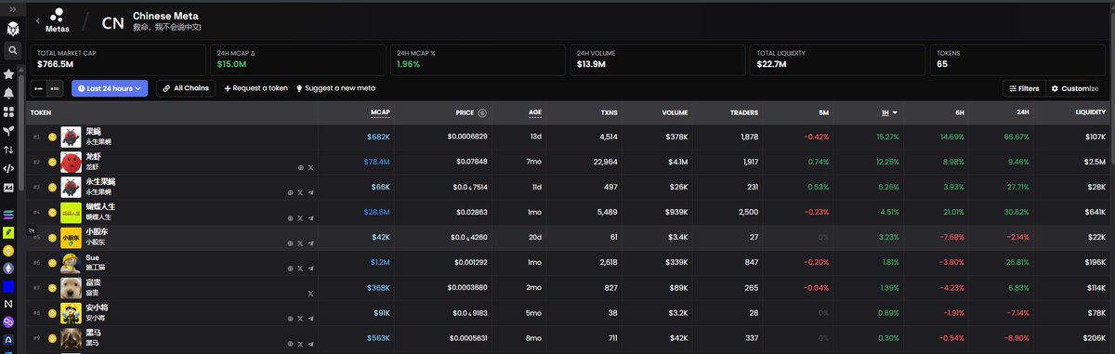
Task: Select the green slash chain icon in sidebar
Action: click(x=8, y=232)
